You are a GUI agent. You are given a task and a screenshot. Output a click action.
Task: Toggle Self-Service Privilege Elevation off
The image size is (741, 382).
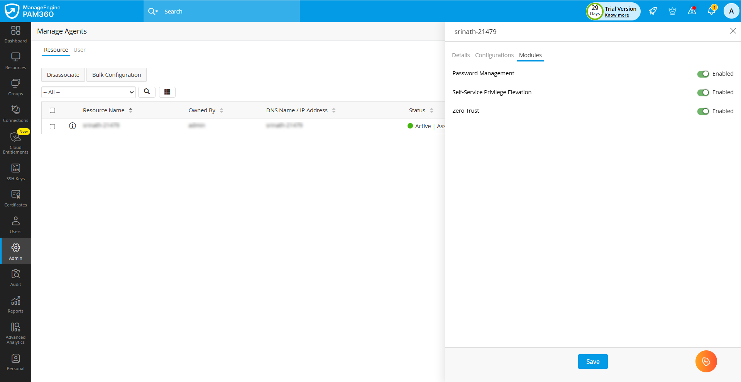[703, 93]
